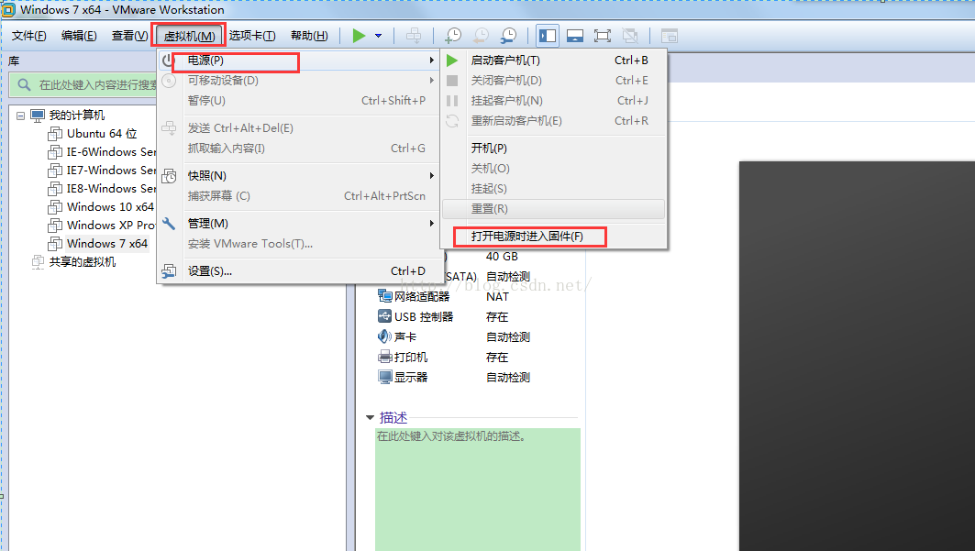The width and height of the screenshot is (975, 551).
Task: Click the console view toolbar icon at far right
Action: point(669,36)
